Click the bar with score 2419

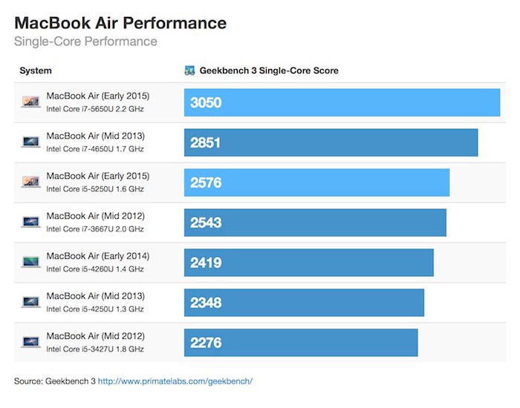click(308, 263)
